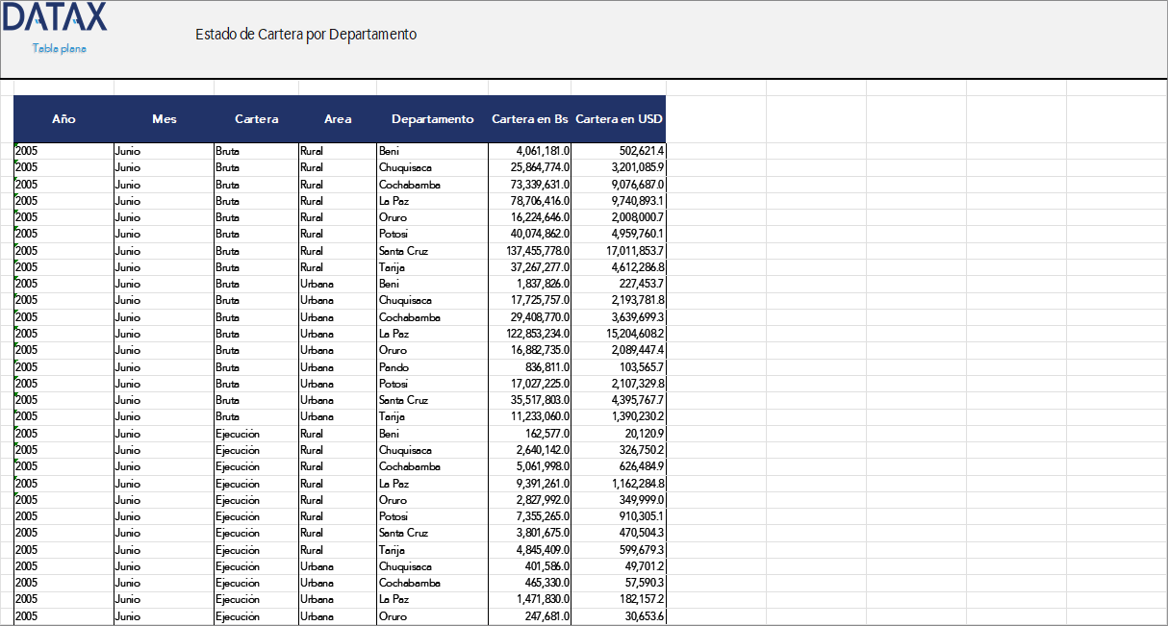The width and height of the screenshot is (1168, 626).
Task: Click the Santa Cruz Rural value 137,455,778.0
Action: point(534,250)
